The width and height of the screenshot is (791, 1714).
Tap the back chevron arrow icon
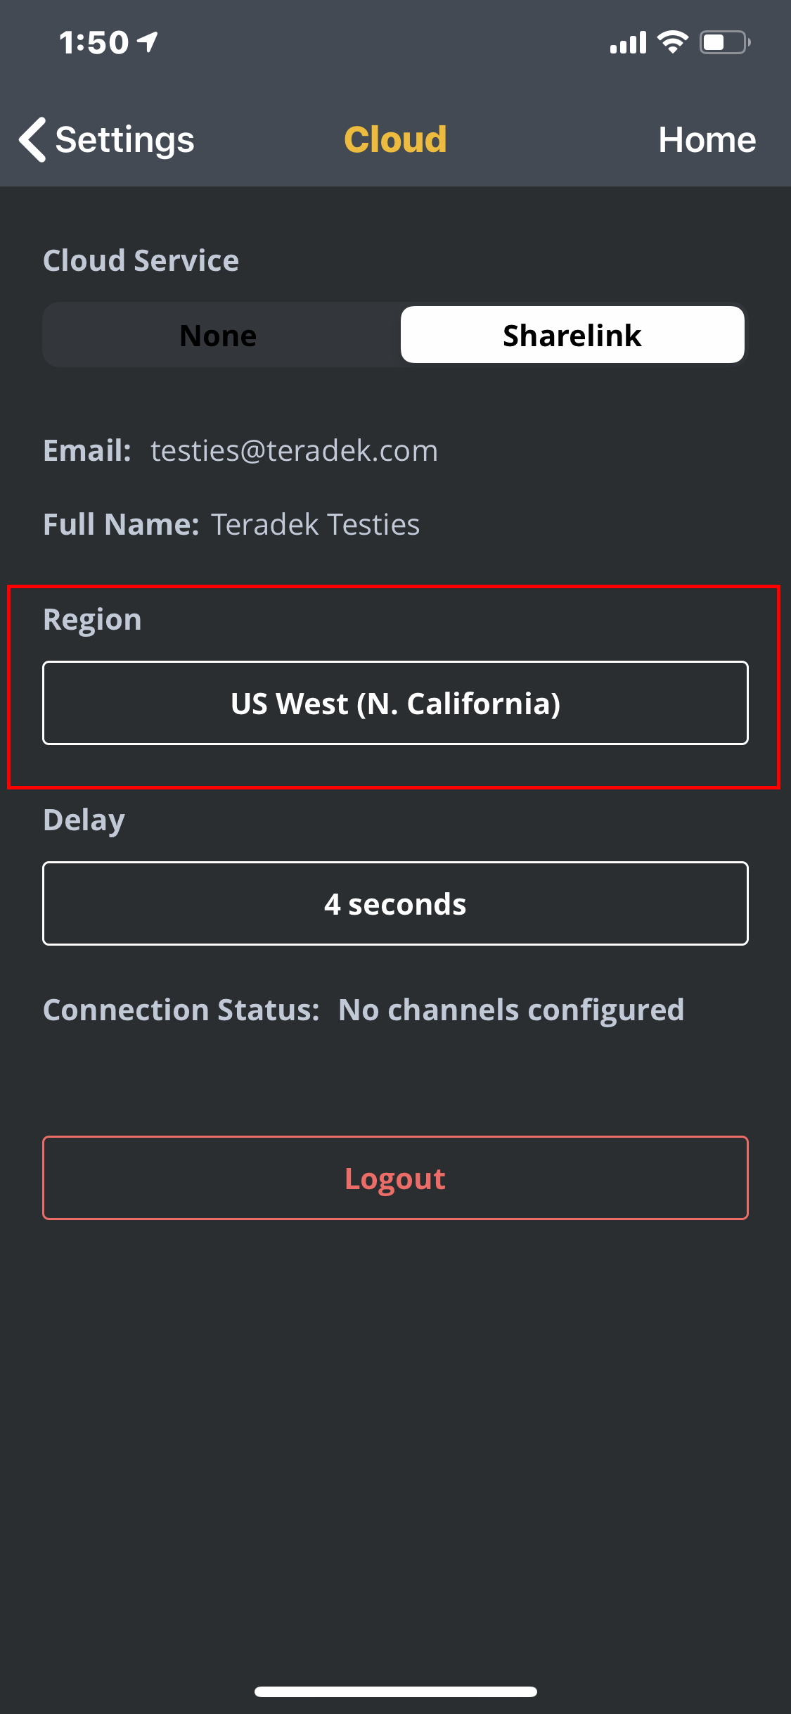[32, 139]
